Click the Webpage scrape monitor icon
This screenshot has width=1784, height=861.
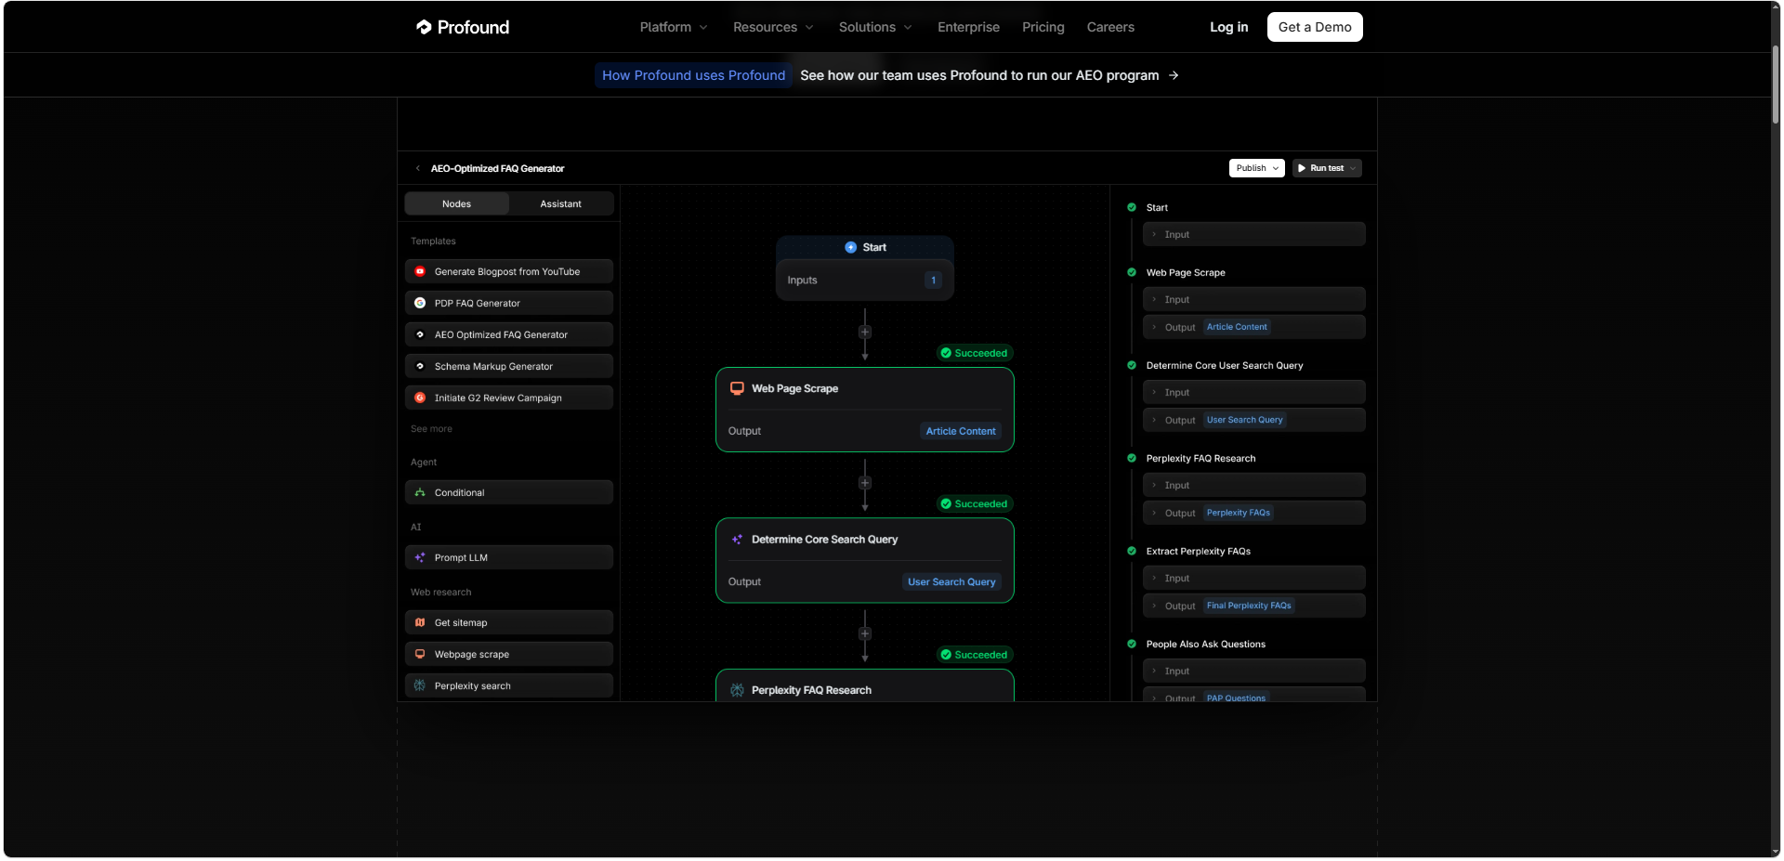point(420,654)
